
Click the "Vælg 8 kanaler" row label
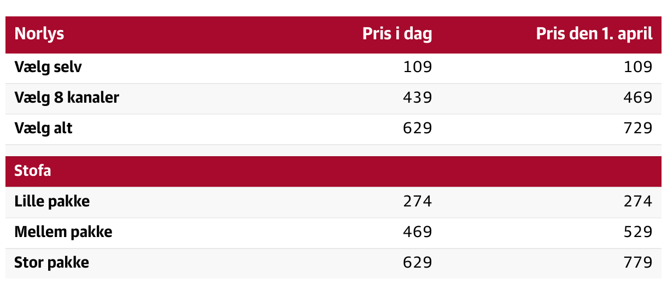click(x=67, y=98)
